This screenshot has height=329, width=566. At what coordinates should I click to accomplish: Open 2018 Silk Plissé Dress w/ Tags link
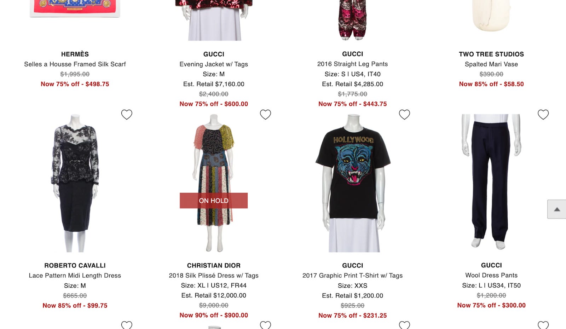tap(214, 275)
